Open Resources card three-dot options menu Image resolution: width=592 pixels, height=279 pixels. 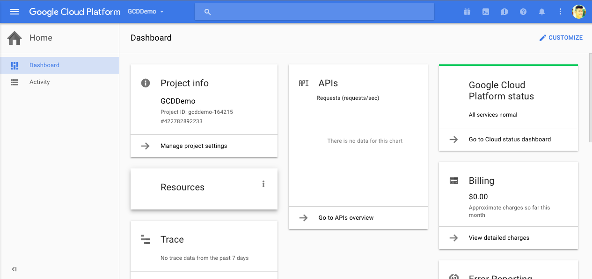click(x=263, y=184)
